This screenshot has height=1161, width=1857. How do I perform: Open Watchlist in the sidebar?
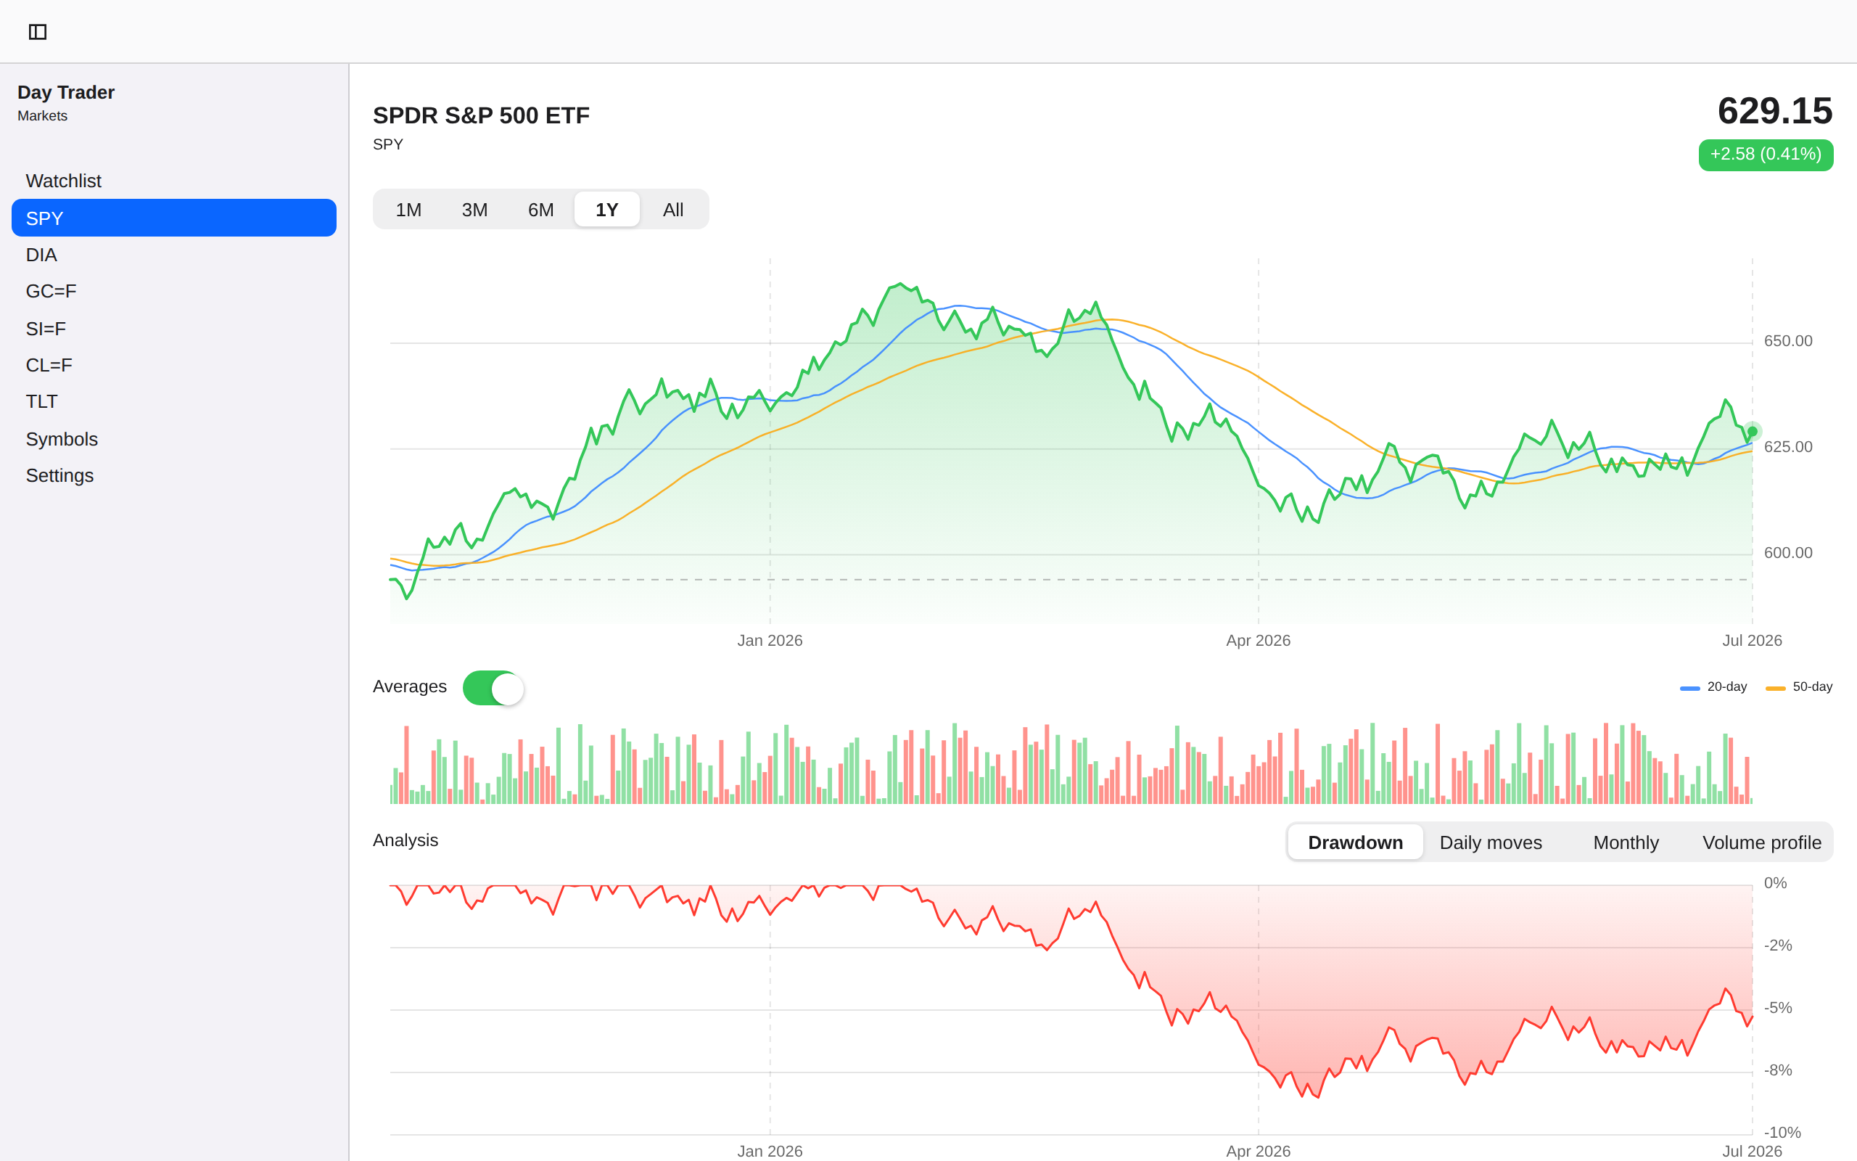coord(174,181)
